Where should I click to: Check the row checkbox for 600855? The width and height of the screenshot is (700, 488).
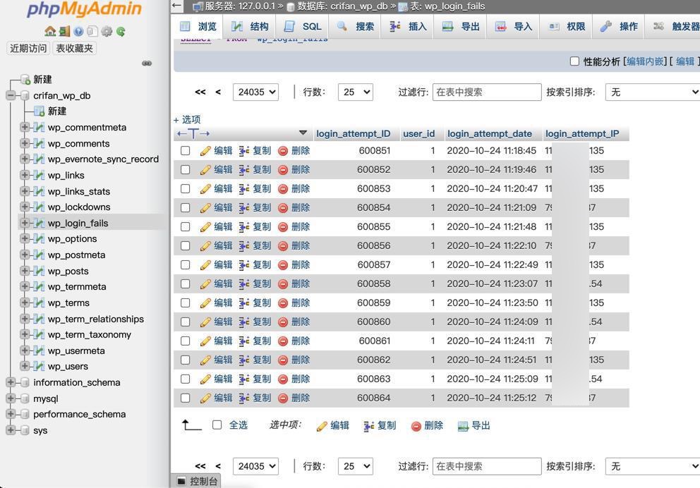tap(186, 226)
